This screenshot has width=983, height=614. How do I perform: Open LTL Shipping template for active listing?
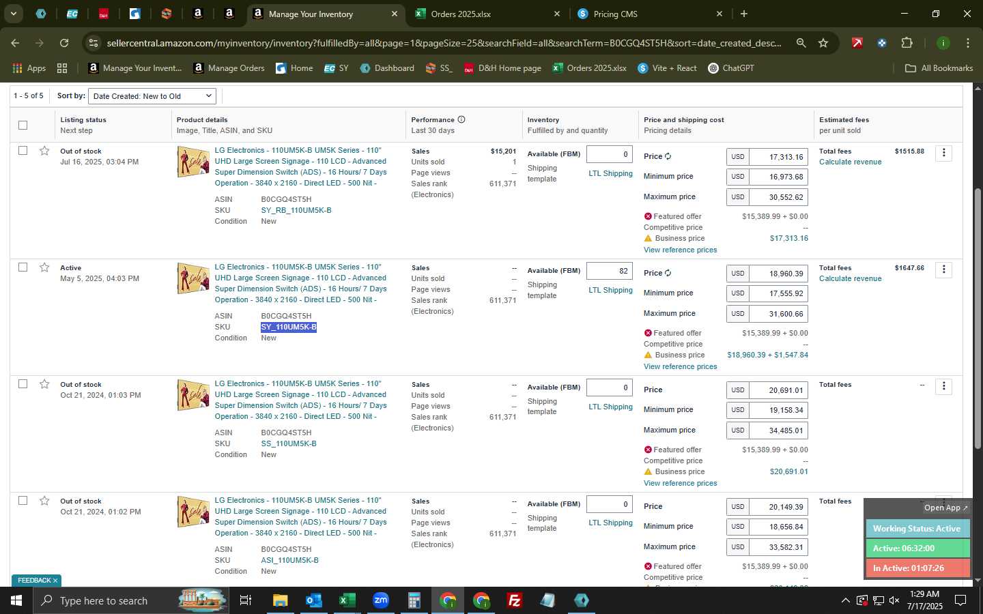pyautogui.click(x=610, y=290)
